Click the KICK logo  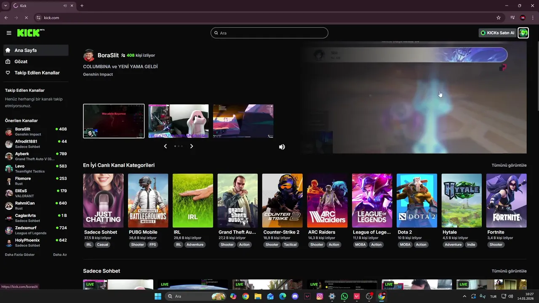31,33
